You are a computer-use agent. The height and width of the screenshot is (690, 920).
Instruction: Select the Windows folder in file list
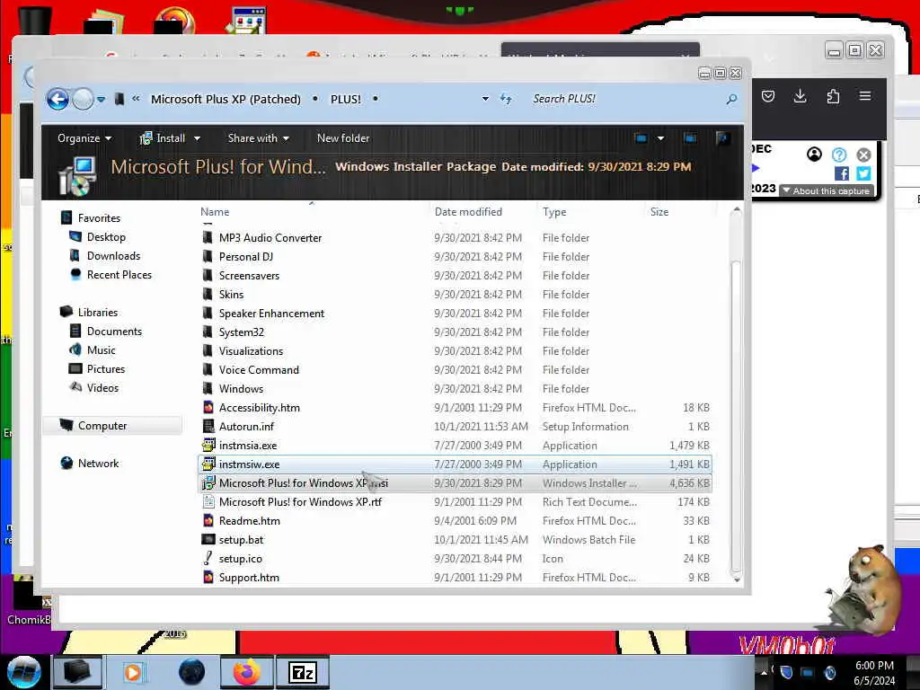[241, 388]
